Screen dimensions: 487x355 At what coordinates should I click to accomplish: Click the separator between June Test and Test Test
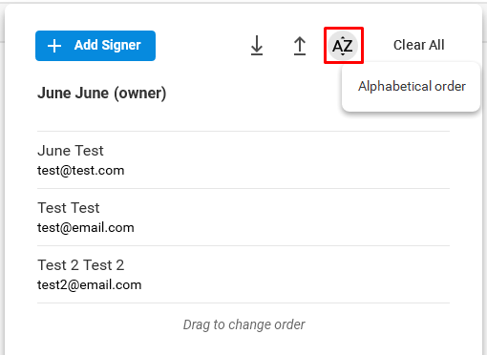(243, 188)
